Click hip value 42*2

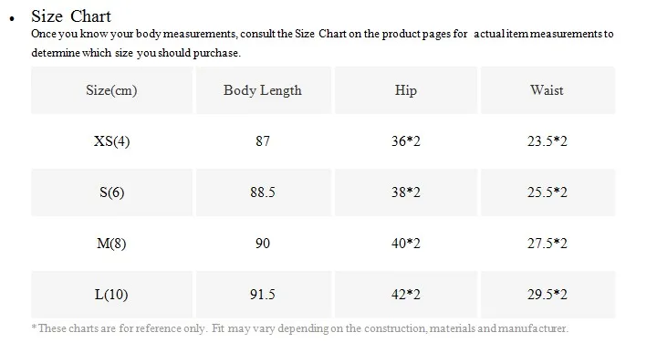coord(405,295)
